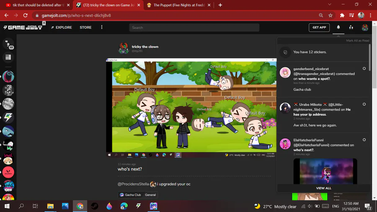Viewport: 377px width, 212px height.
Task: Open the browser zoom magnifier icon
Action: [x=321, y=16]
